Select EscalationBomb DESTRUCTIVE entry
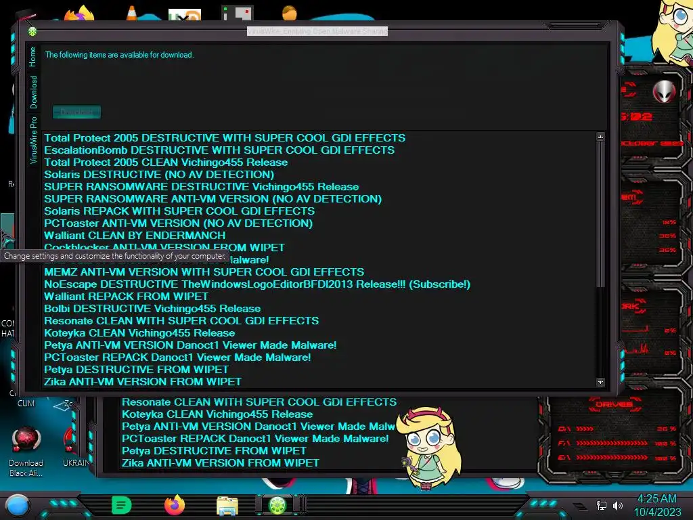This screenshot has width=693, height=520. (219, 150)
